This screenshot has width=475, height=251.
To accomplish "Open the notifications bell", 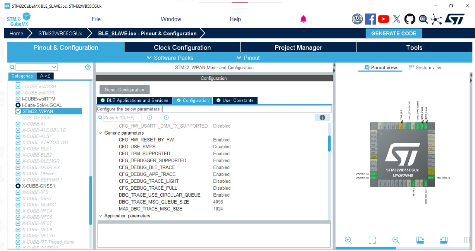I will (304, 19).
